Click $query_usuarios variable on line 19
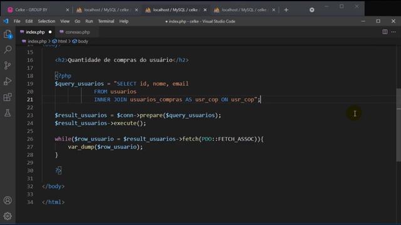This screenshot has height=225, width=401. 80,84
